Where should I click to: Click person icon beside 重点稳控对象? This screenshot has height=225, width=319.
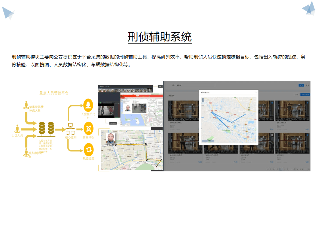26,152
